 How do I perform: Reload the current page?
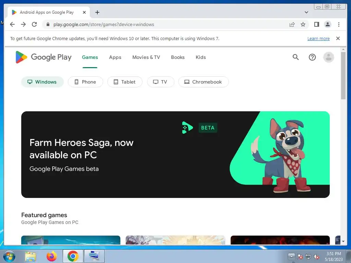[x=34, y=24]
